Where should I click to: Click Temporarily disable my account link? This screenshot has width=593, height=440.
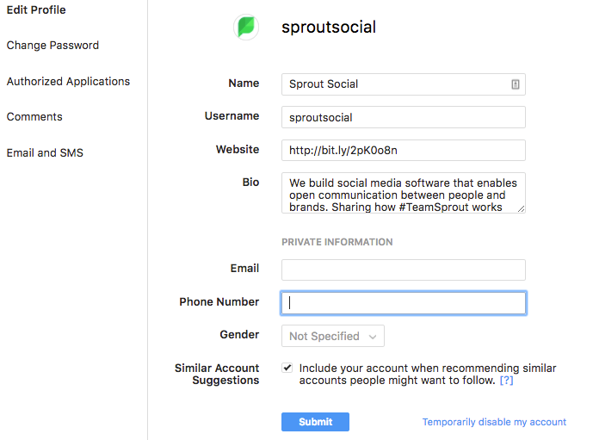(x=494, y=422)
